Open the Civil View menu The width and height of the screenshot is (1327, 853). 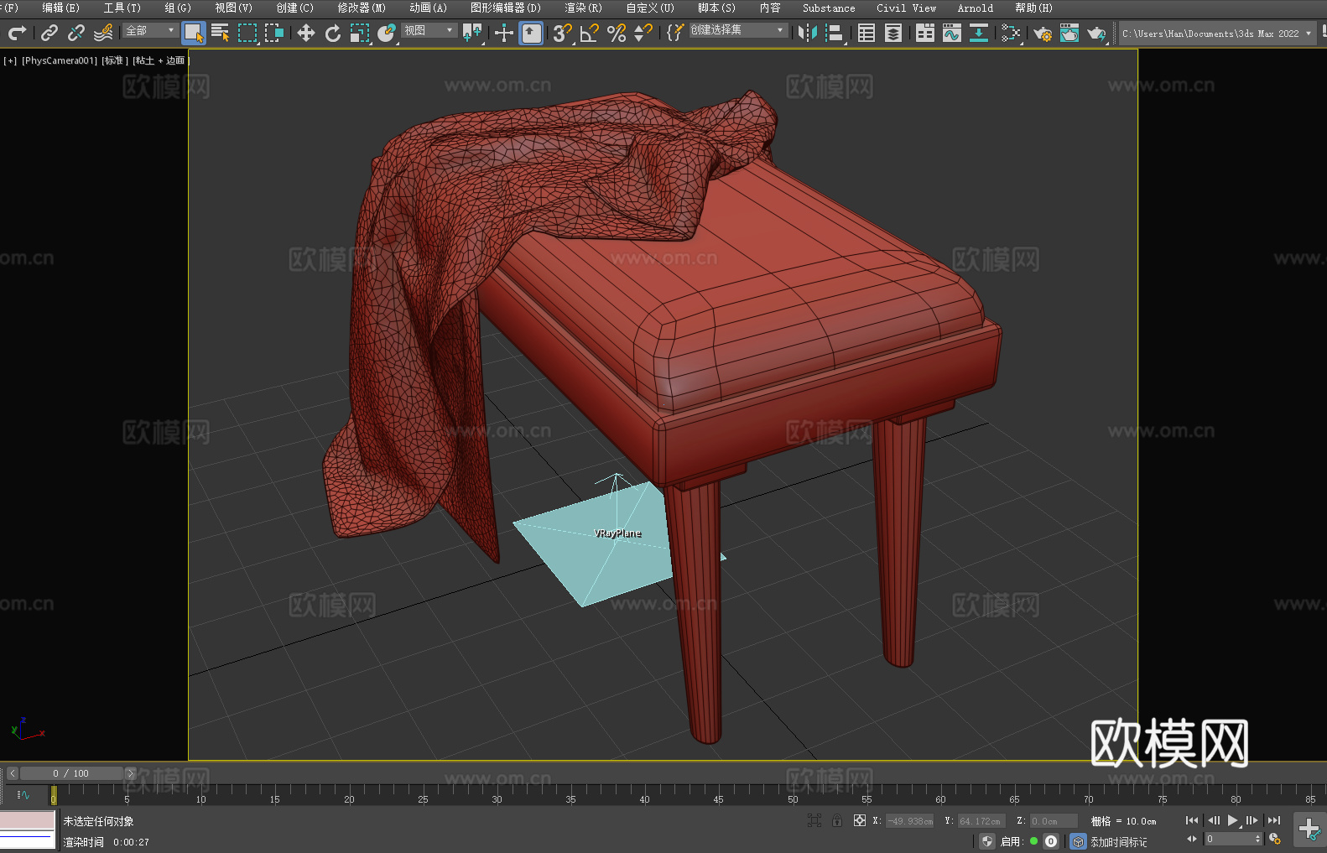tap(906, 8)
